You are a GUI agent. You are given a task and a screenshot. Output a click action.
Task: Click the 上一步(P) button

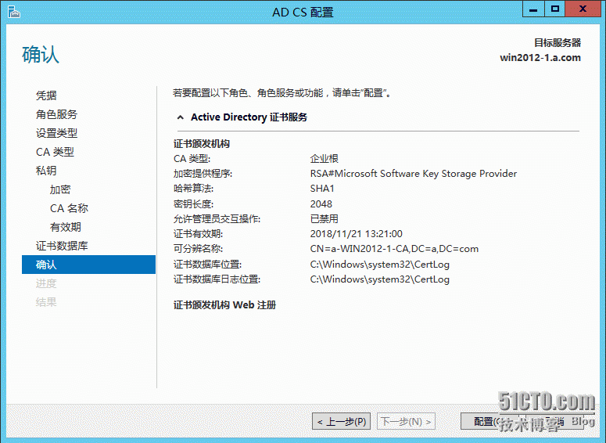341,421
